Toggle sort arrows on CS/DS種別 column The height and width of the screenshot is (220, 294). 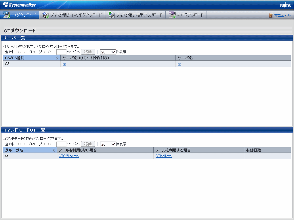(x=57, y=58)
